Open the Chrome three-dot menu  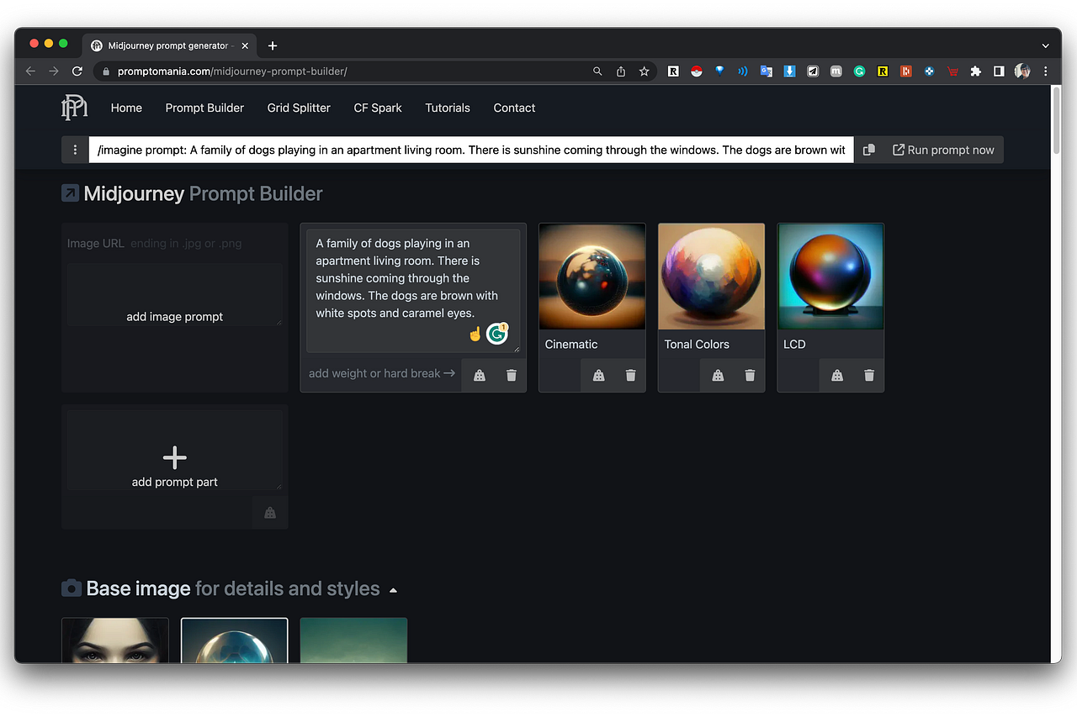coord(1046,71)
